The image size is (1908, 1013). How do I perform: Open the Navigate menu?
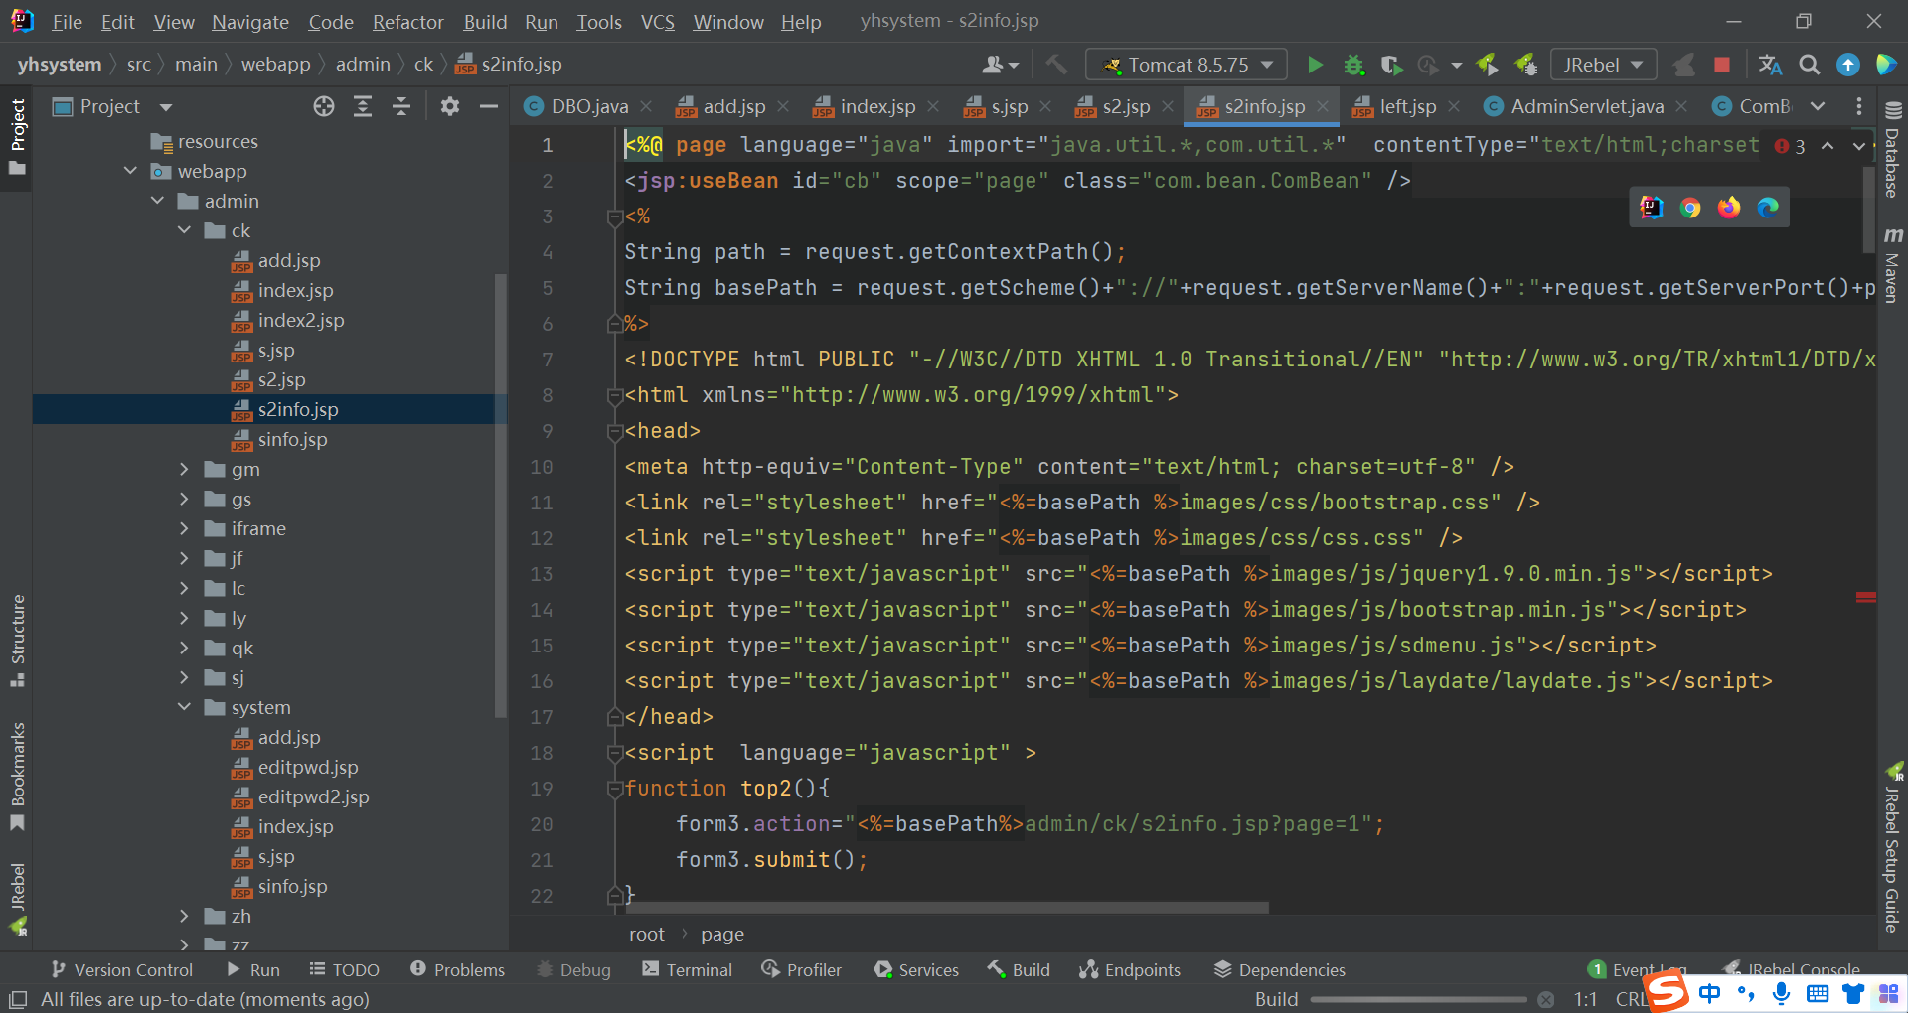tap(249, 21)
